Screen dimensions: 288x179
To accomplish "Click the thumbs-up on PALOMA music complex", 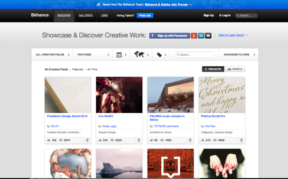I will (151, 140).
